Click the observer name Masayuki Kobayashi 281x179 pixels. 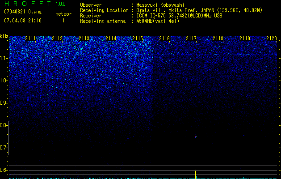coord(160,5)
